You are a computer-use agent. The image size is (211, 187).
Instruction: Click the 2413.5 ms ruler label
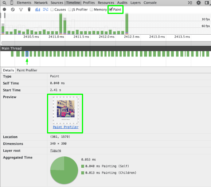(x=182, y=37)
